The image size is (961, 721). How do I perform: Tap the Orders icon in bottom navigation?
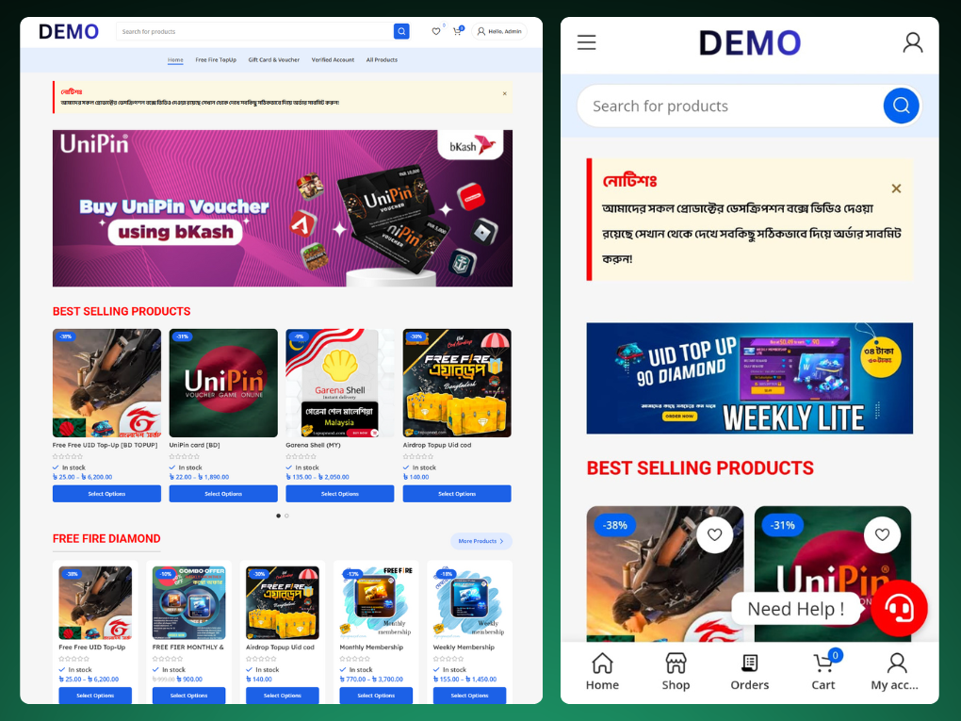tap(749, 671)
